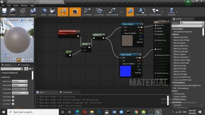Select the sphere preview shape icon
Image resolution: width=205 pixels, height=115 pixels.
pyautogui.click(x=19, y=60)
